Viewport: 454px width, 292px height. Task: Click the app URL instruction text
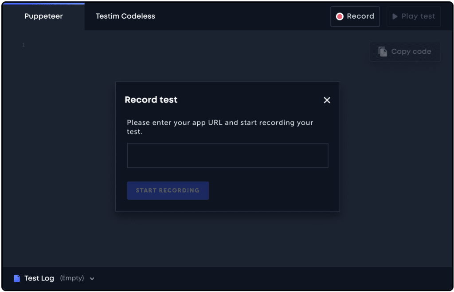[220, 127]
